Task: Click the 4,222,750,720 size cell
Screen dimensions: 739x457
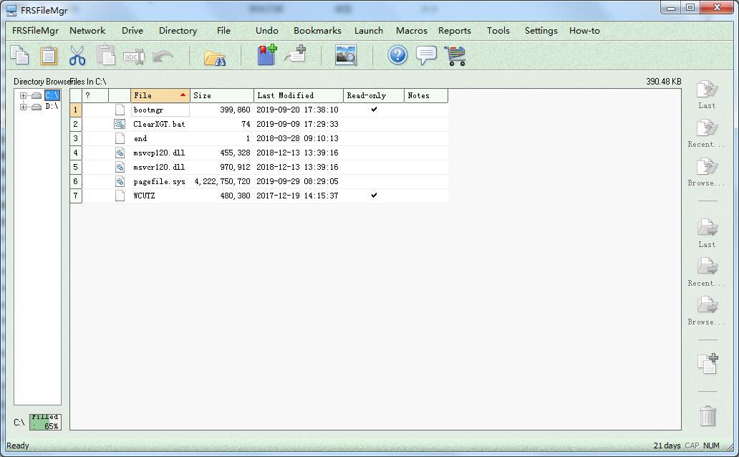Action: point(222,181)
